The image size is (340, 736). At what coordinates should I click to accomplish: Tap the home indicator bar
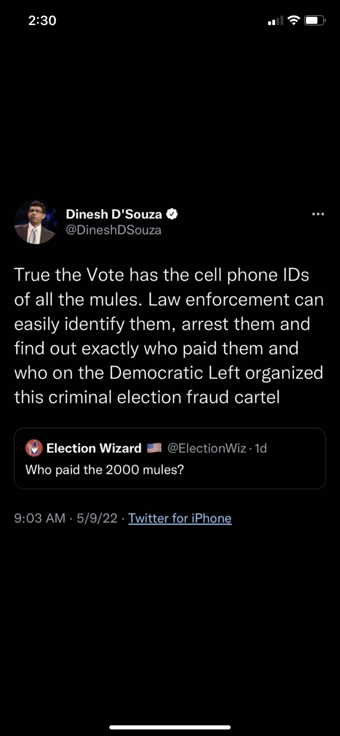pyautogui.click(x=170, y=727)
